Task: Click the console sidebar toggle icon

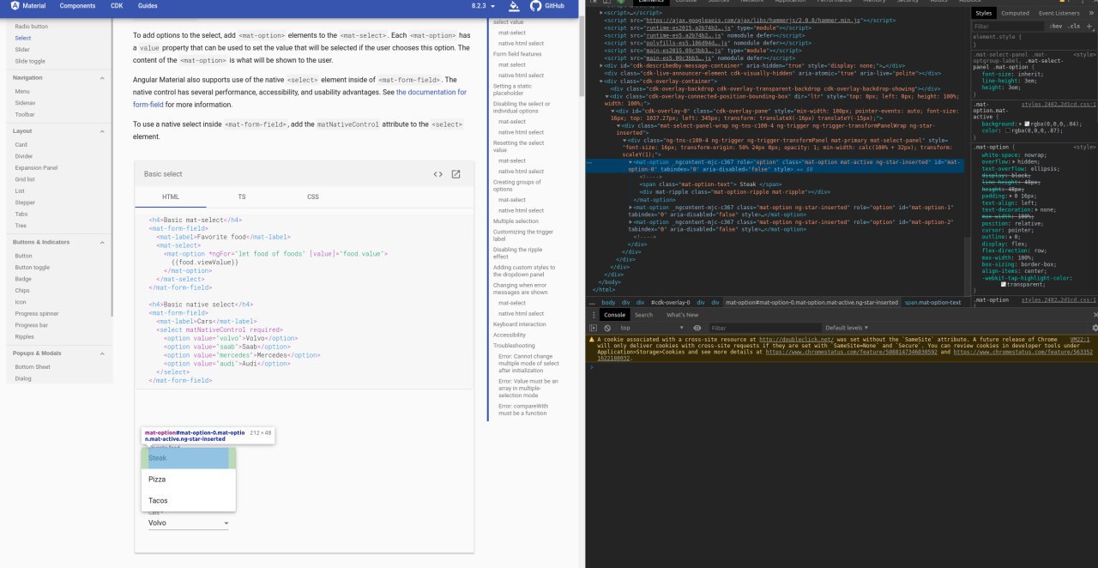Action: (x=593, y=328)
